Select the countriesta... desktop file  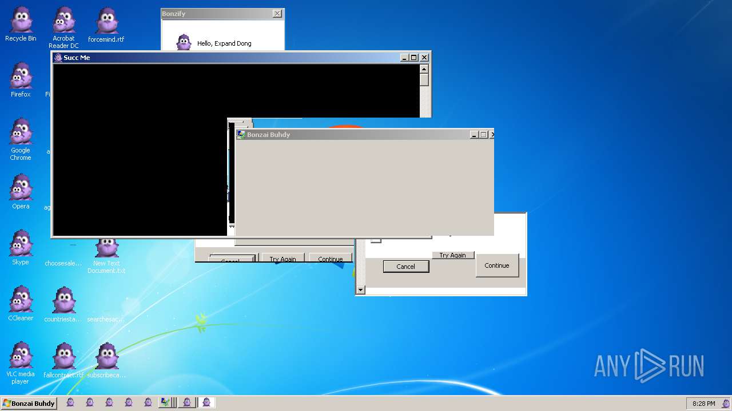pyautogui.click(x=63, y=304)
